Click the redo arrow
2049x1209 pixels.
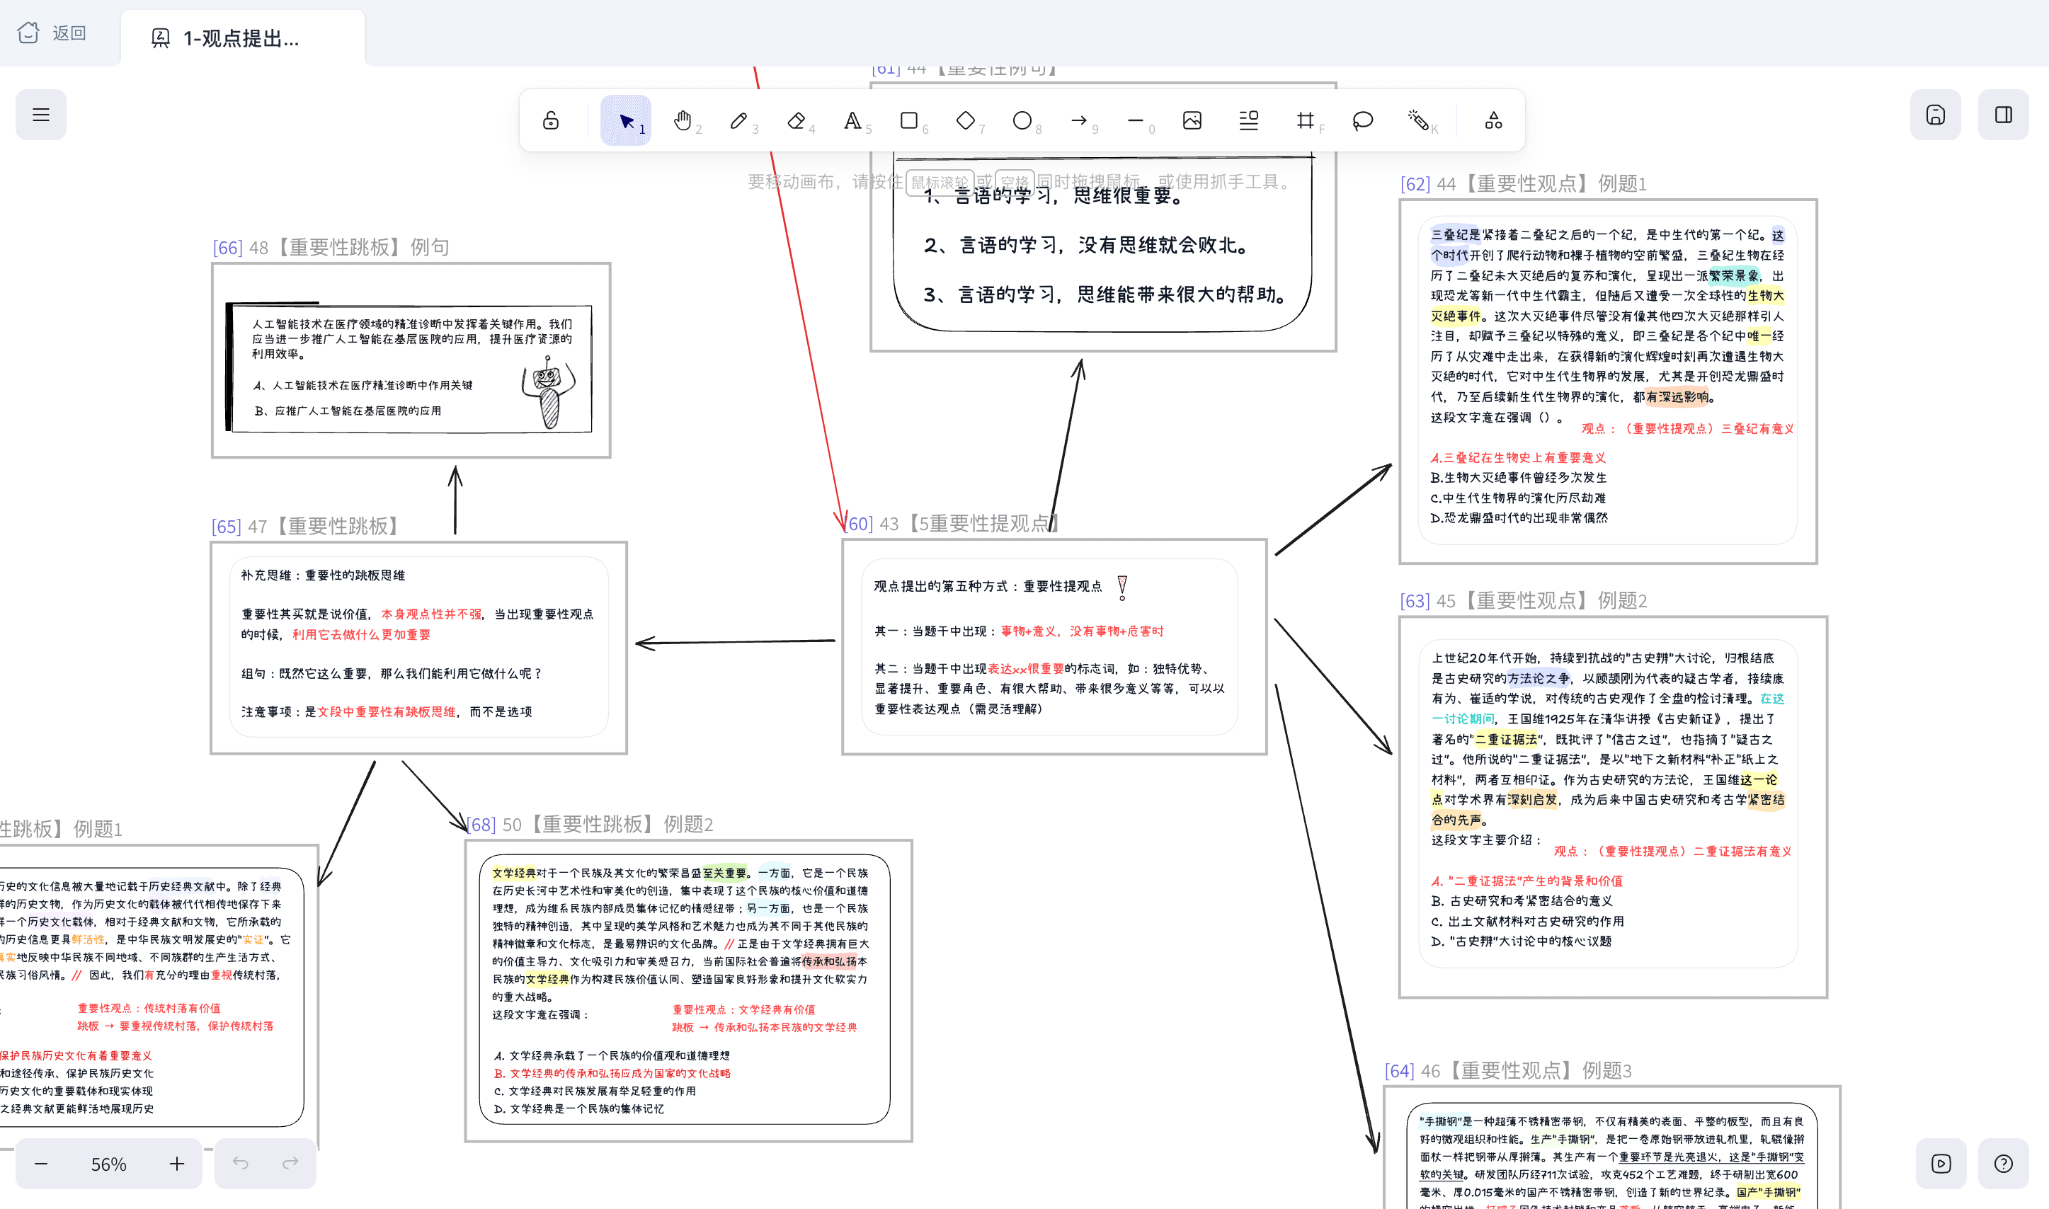pos(290,1164)
